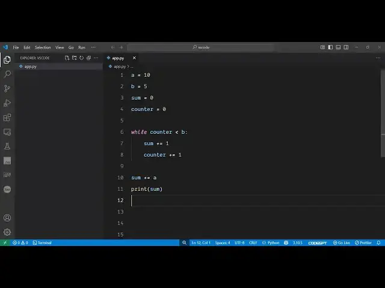385x288 pixels.
Task: Open editor more actions ellipsis
Action: (x=378, y=58)
